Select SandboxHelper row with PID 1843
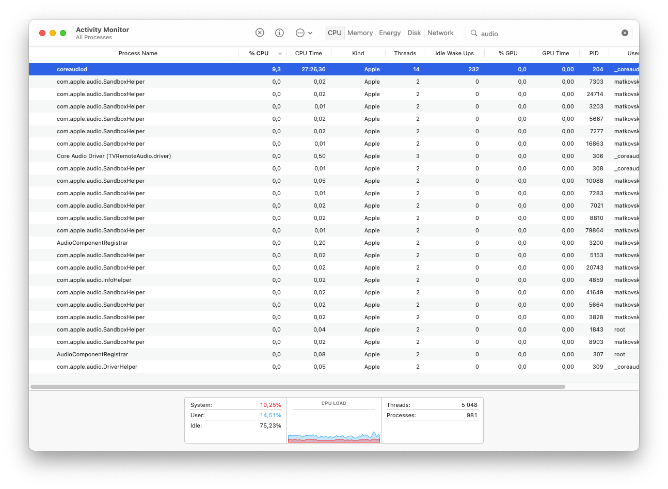This screenshot has width=668, height=489. (x=334, y=329)
